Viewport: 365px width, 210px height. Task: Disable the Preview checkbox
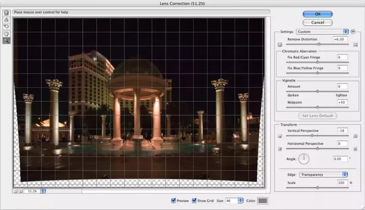click(174, 201)
